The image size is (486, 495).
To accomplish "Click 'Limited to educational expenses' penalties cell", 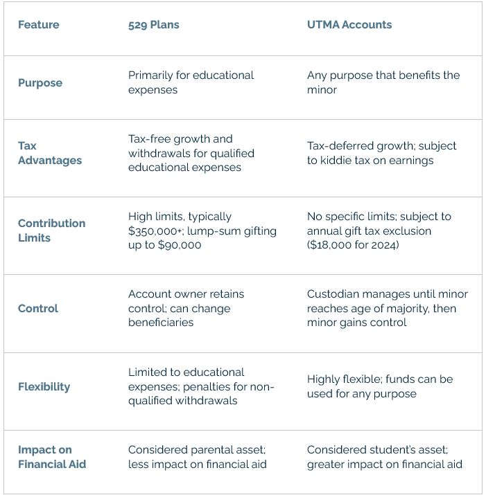I will point(201,387).
